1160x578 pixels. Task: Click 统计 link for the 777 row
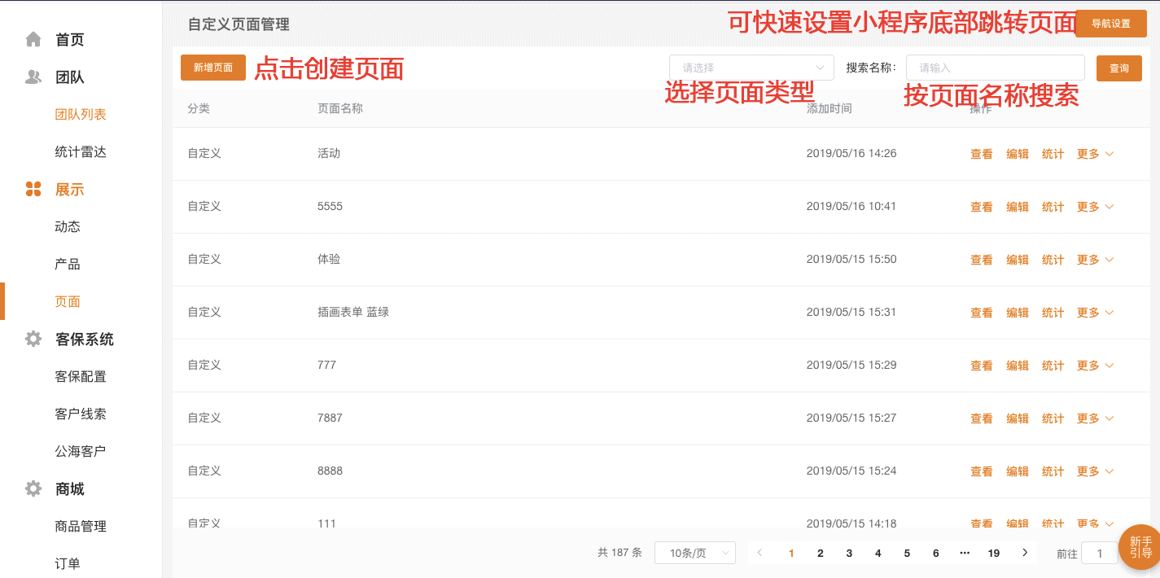click(1053, 366)
